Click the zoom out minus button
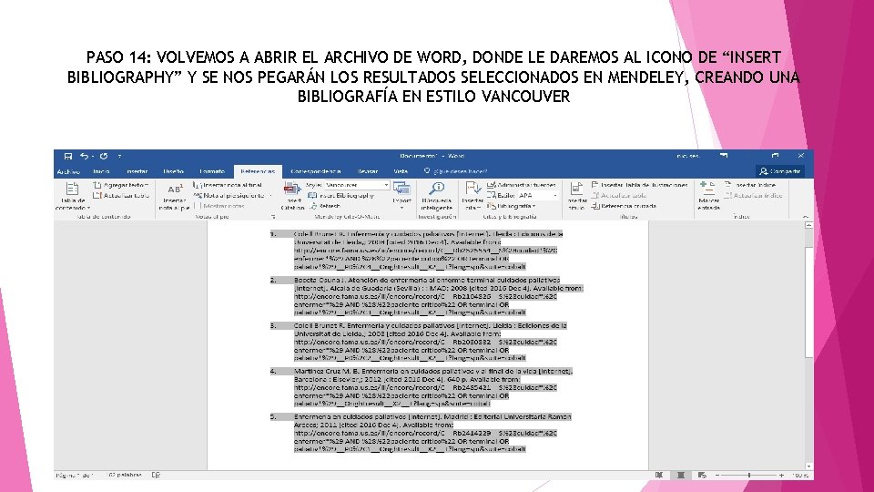Image resolution: width=874 pixels, height=492 pixels. point(717,476)
